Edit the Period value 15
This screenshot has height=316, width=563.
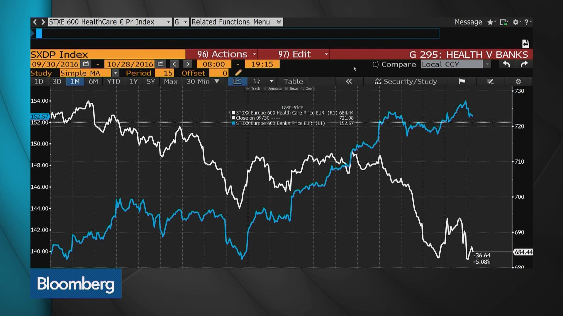pyautogui.click(x=165, y=73)
